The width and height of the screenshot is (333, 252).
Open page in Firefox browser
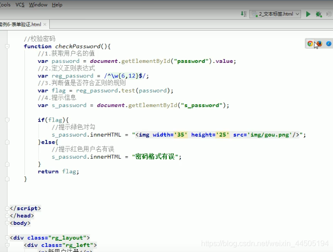click(x=319, y=44)
